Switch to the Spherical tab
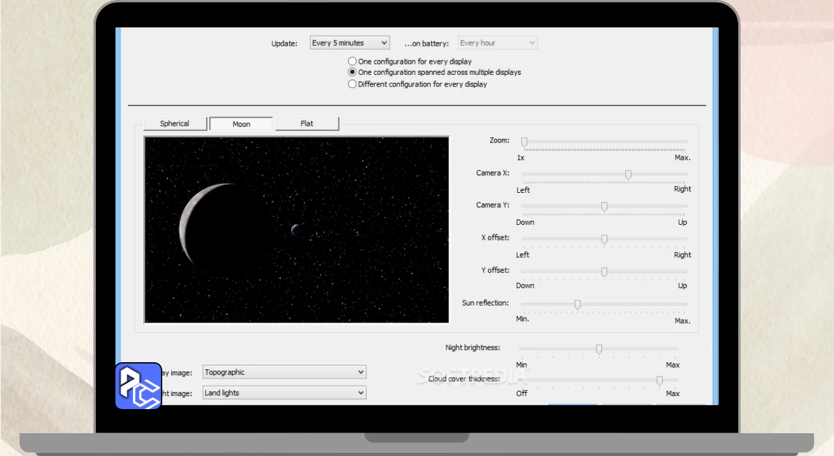834x456 pixels. tap(175, 124)
